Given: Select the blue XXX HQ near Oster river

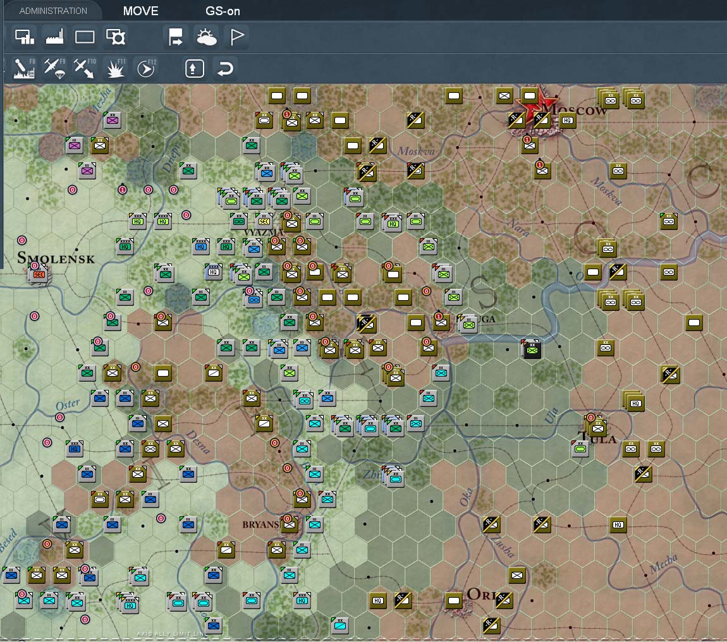Looking at the screenshot, I should pos(74,448).
